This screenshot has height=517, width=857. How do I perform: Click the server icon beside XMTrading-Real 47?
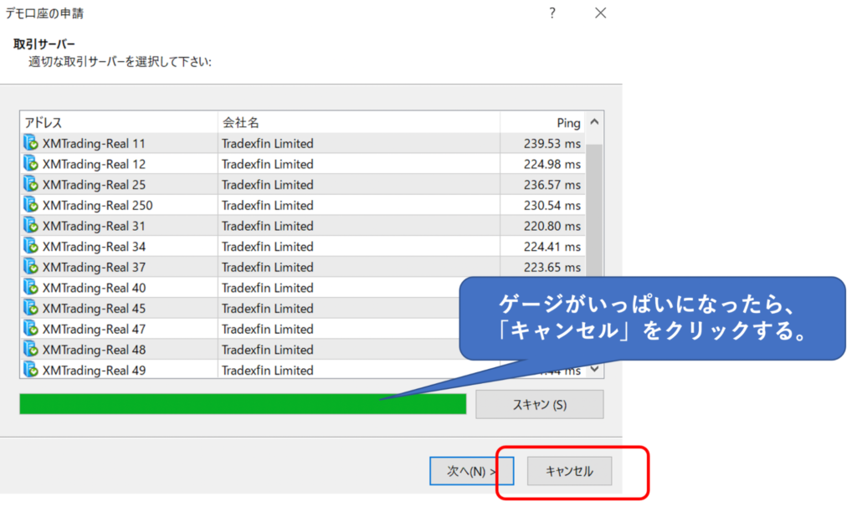coord(31,329)
